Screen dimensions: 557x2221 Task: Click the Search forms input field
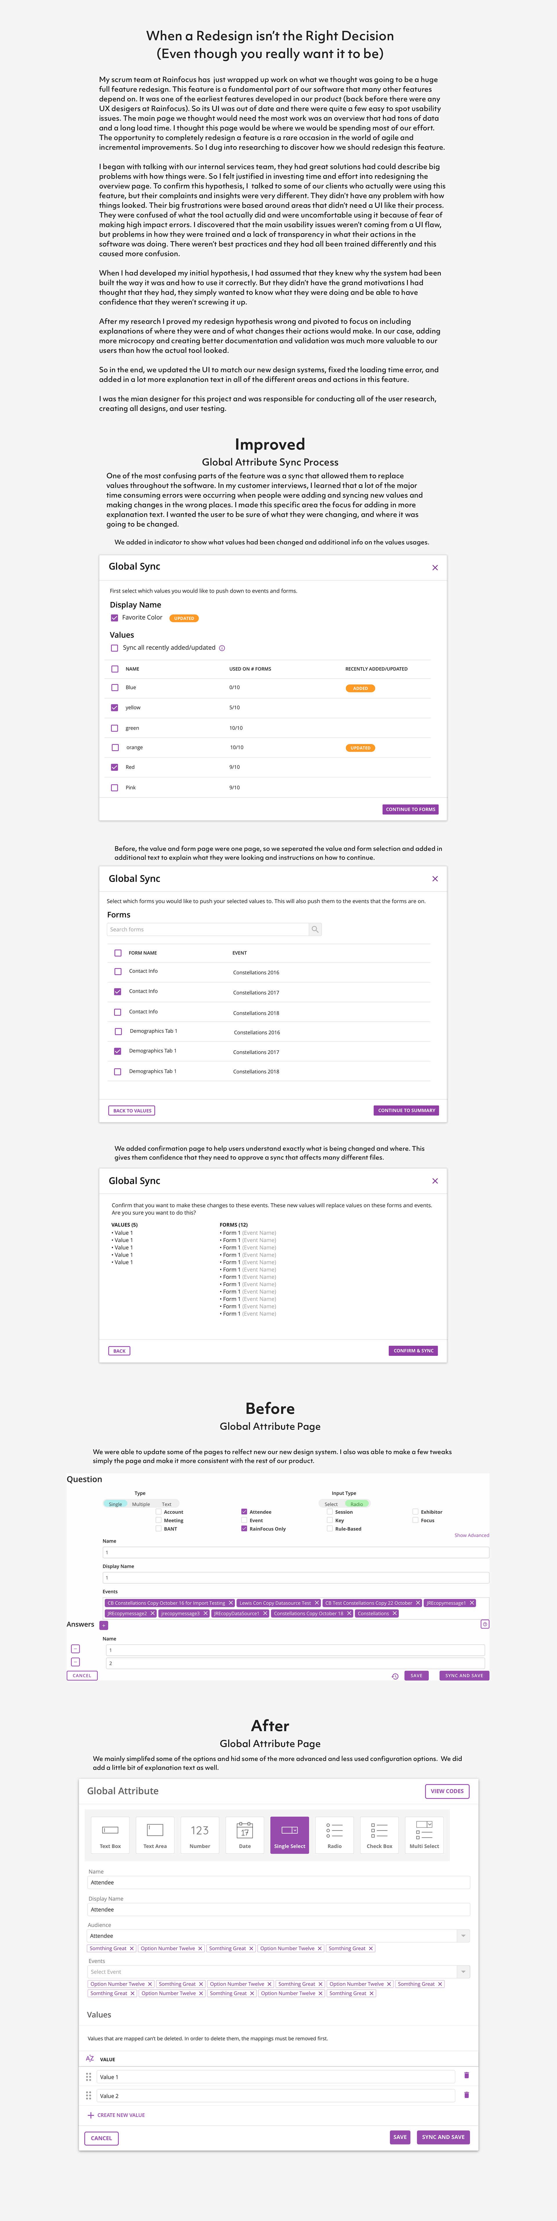(x=207, y=930)
